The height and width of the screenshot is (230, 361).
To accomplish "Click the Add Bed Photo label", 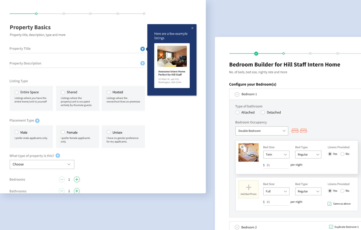I will point(249,194).
